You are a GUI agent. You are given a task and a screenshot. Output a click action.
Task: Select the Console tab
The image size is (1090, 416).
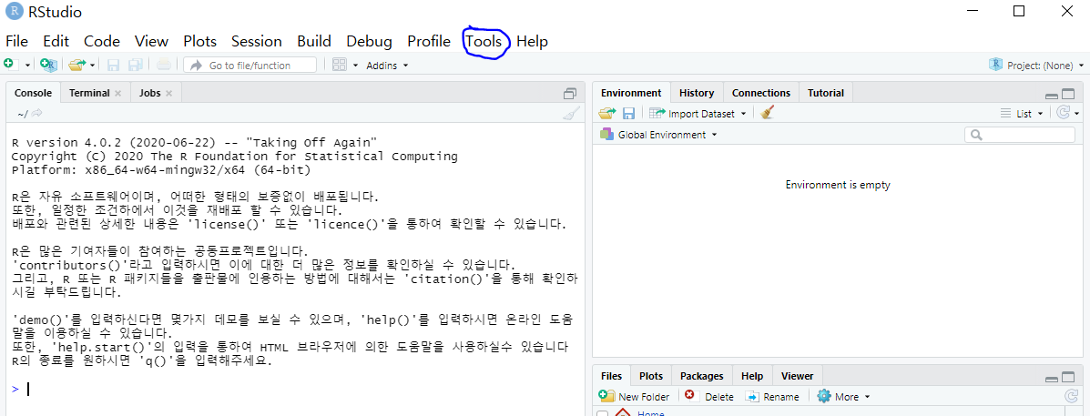[x=33, y=92]
